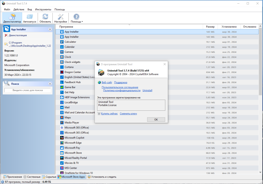
Task: Select the Camera app icon
Action: [x=62, y=52]
